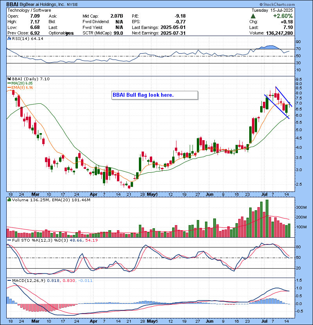
Task: Click the Low price value 6.68
Action: (35, 27)
